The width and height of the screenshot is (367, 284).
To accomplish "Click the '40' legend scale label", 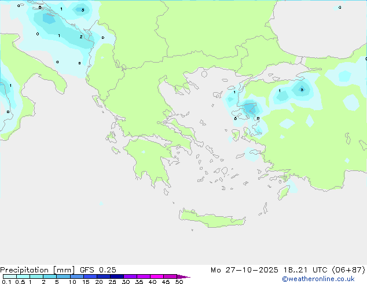I will pyautogui.click(x=152, y=282).
